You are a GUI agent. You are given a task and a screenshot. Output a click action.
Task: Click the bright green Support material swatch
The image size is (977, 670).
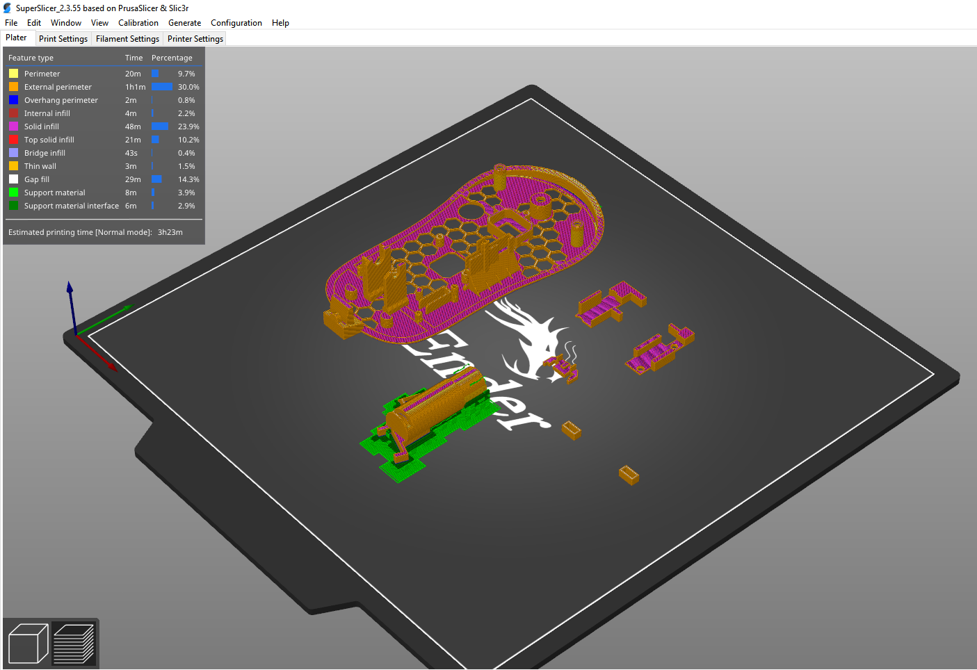coord(13,193)
